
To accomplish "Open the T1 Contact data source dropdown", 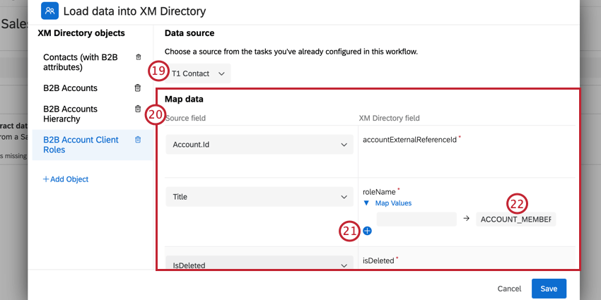I will coord(198,73).
